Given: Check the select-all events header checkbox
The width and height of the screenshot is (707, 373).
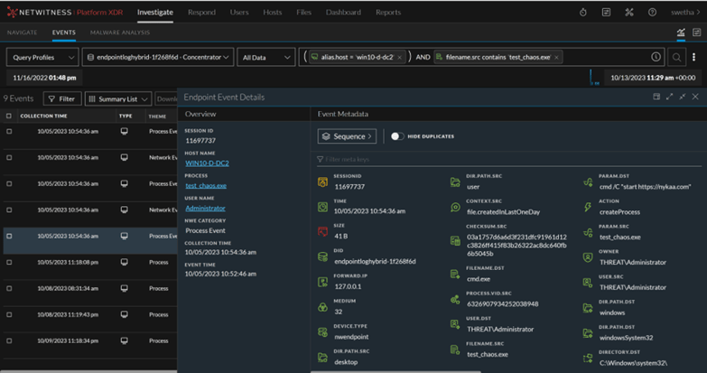Looking at the screenshot, I should point(9,116).
